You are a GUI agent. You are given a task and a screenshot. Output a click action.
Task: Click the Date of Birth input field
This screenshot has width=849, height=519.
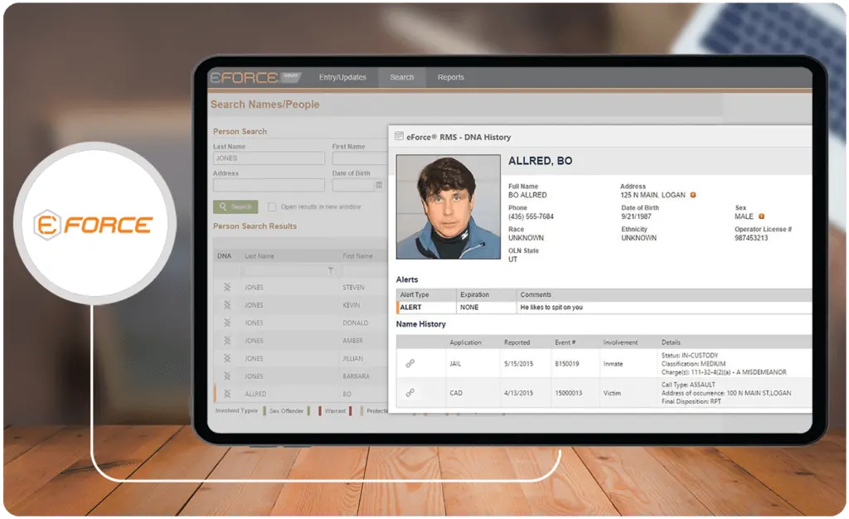click(353, 185)
